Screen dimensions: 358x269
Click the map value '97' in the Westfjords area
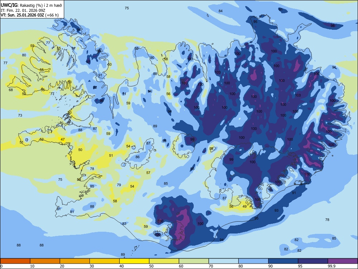tap(88, 62)
